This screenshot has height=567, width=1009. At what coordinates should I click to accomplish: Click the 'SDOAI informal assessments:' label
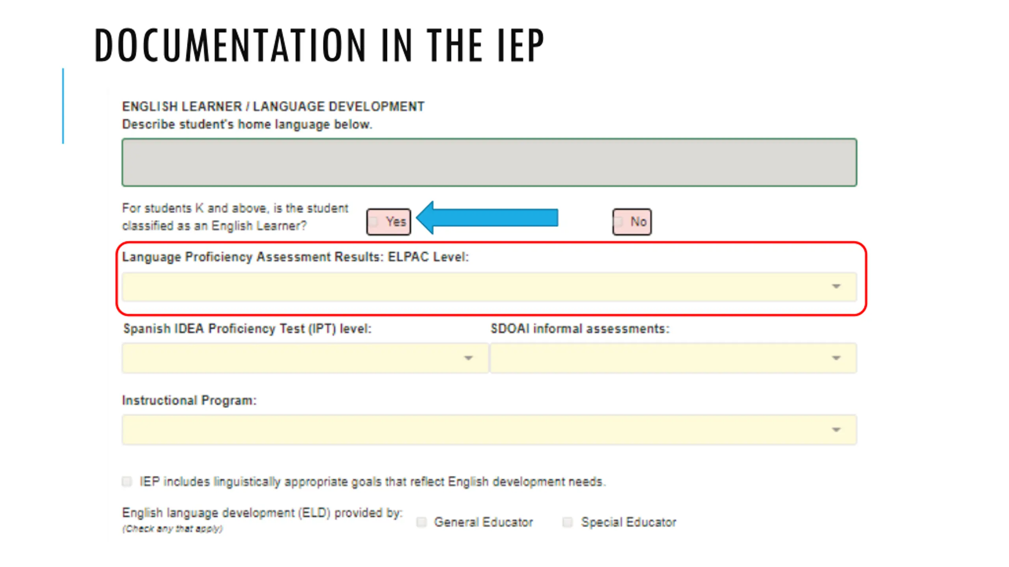click(580, 328)
